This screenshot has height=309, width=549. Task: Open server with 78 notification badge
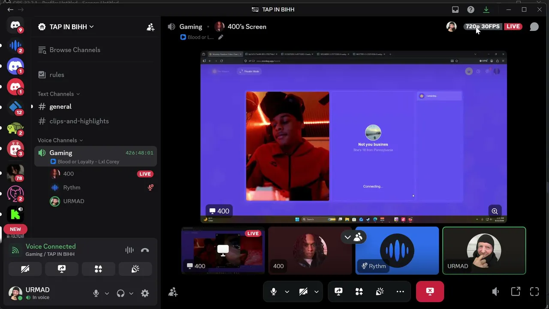click(x=15, y=173)
